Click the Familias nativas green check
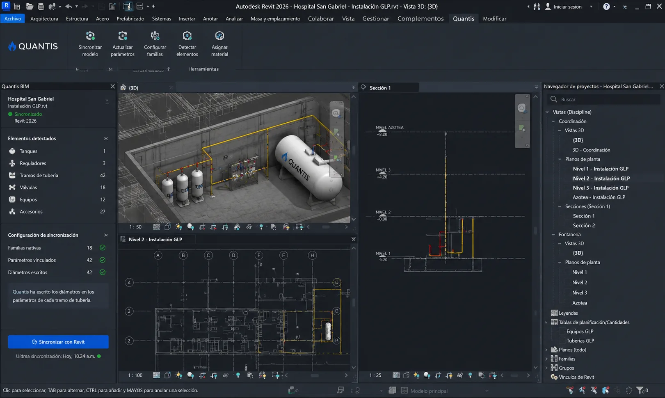Image resolution: width=665 pixels, height=398 pixels. tap(103, 248)
